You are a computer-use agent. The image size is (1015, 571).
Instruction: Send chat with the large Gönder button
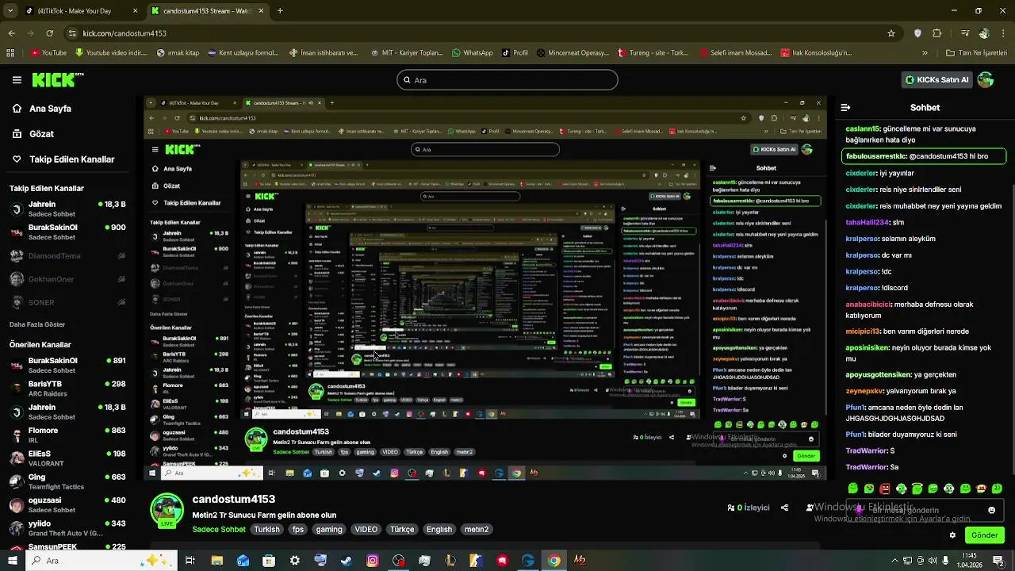click(x=984, y=535)
